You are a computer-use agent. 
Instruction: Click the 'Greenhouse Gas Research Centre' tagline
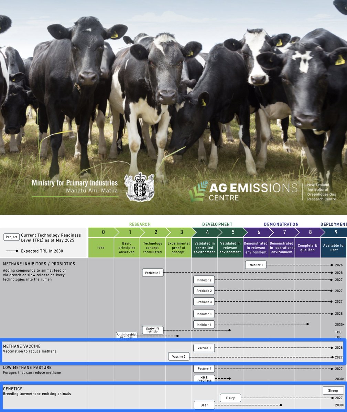322,197
